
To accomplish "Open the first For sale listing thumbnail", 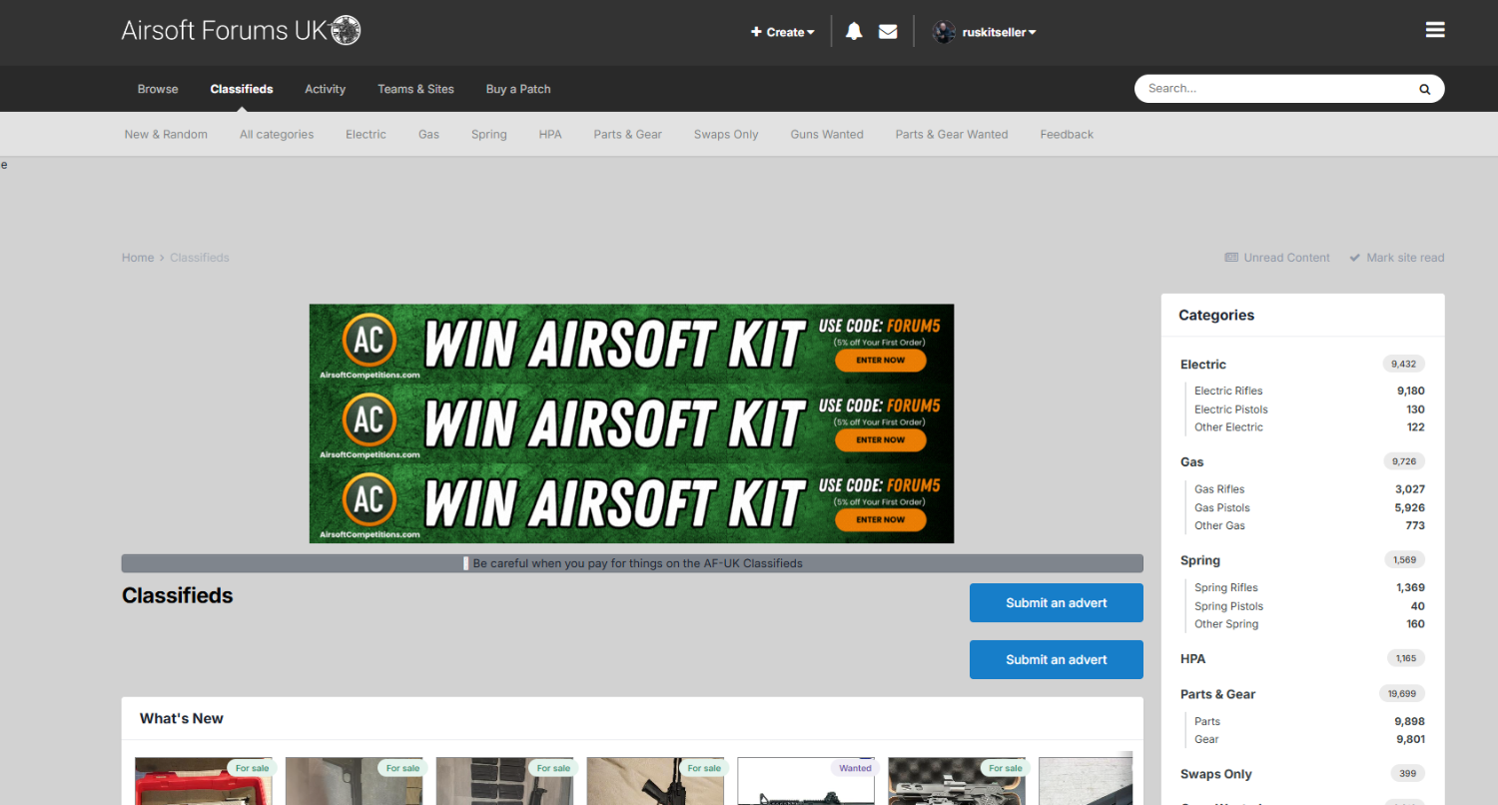I will click(x=204, y=781).
